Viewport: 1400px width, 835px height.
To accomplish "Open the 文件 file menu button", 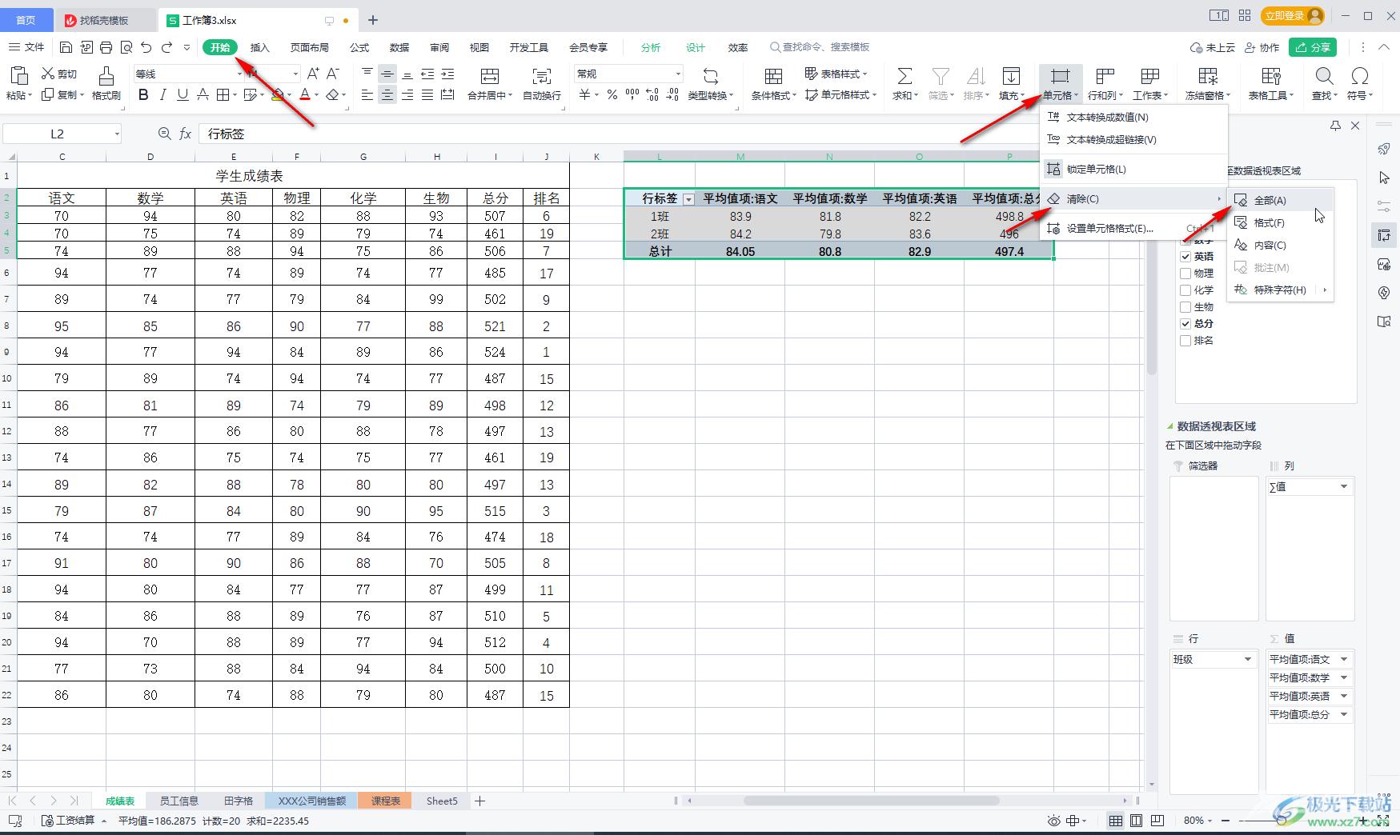I will [26, 47].
